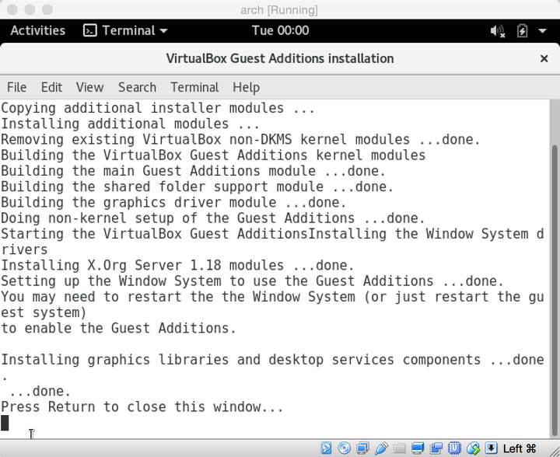Open the Edit menu
Viewport: 560px width, 457px height.
[x=51, y=87]
